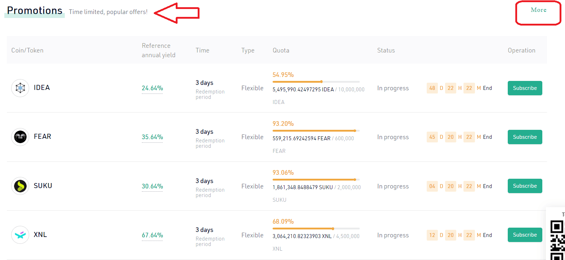Viewport: 565px width, 260px height.
Task: Click the Quota column header
Action: [281, 50]
